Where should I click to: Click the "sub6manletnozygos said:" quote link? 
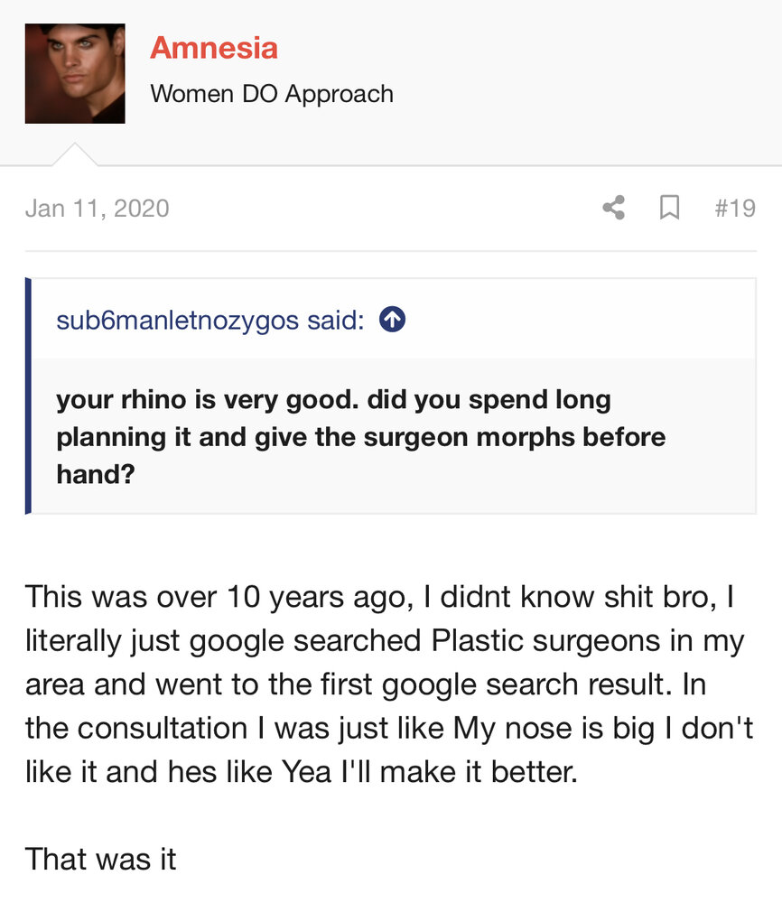(x=209, y=320)
